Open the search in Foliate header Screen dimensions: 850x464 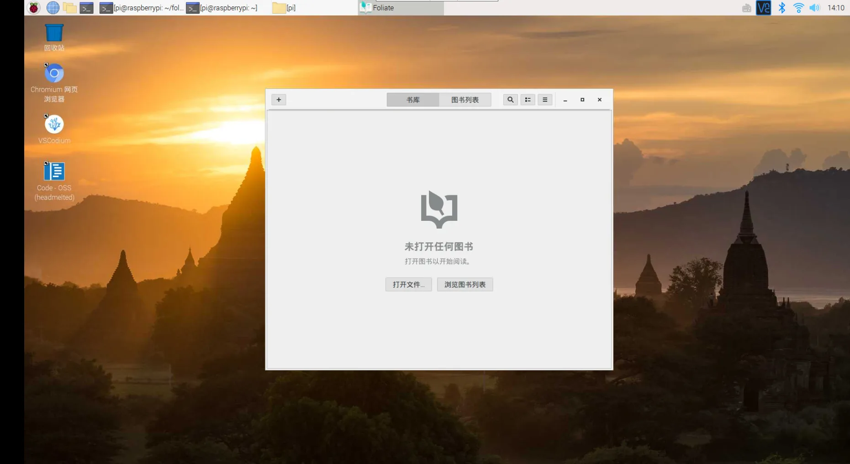pyautogui.click(x=510, y=99)
